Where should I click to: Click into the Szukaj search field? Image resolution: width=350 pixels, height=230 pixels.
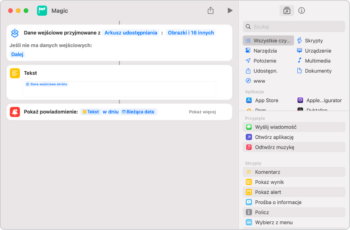pos(297,27)
